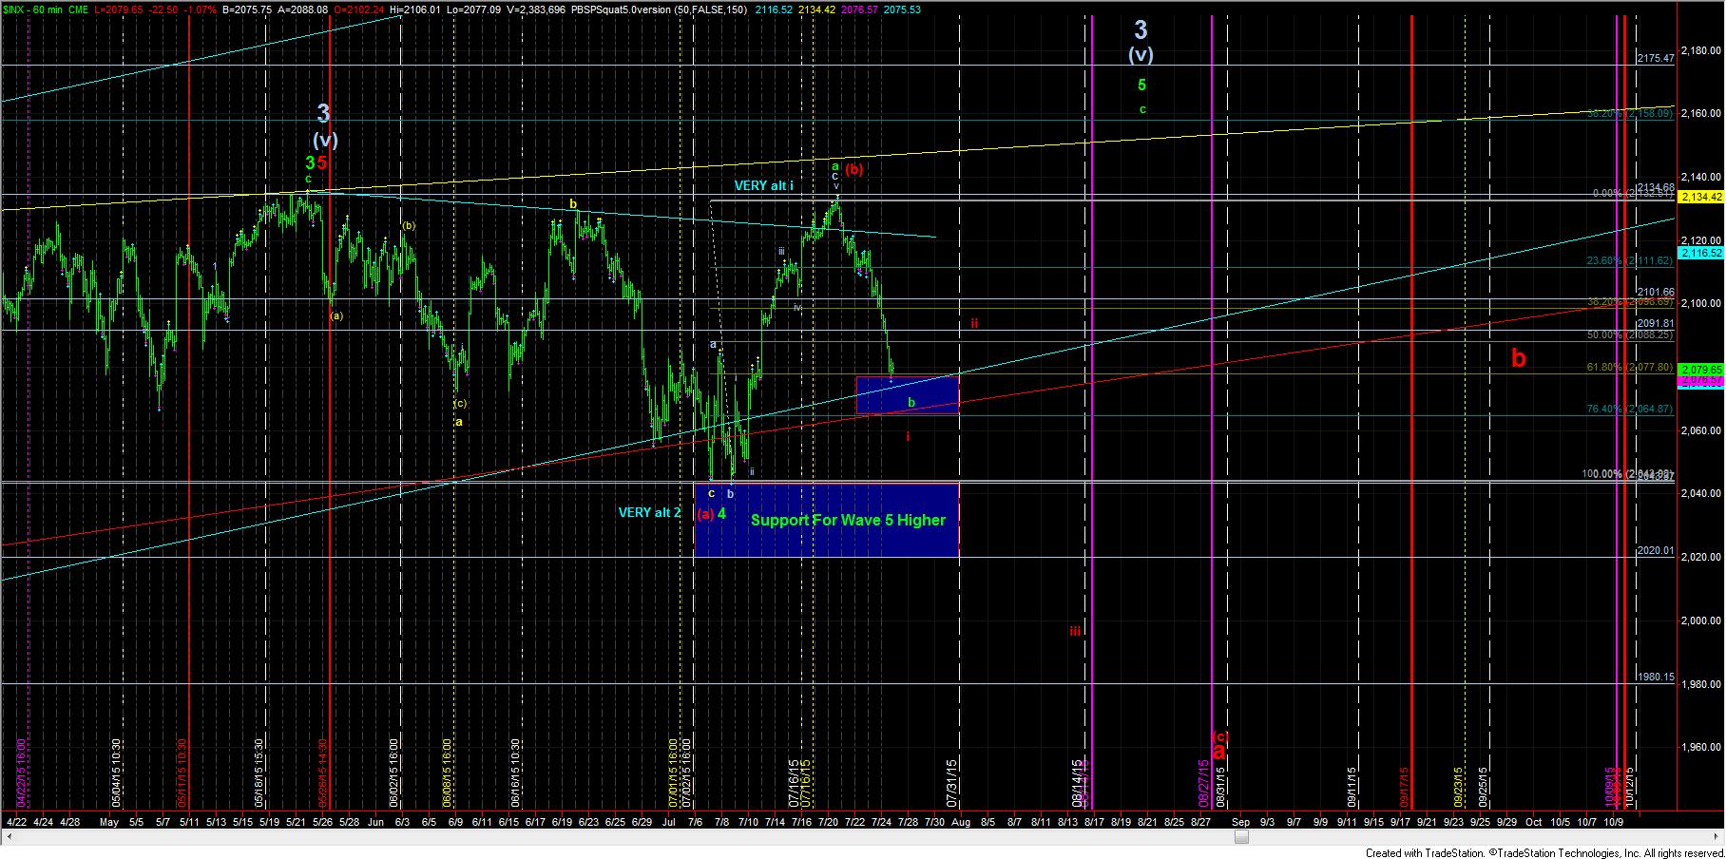Click the red '(b)' wave label near peak
1726x859 pixels.
point(854,169)
